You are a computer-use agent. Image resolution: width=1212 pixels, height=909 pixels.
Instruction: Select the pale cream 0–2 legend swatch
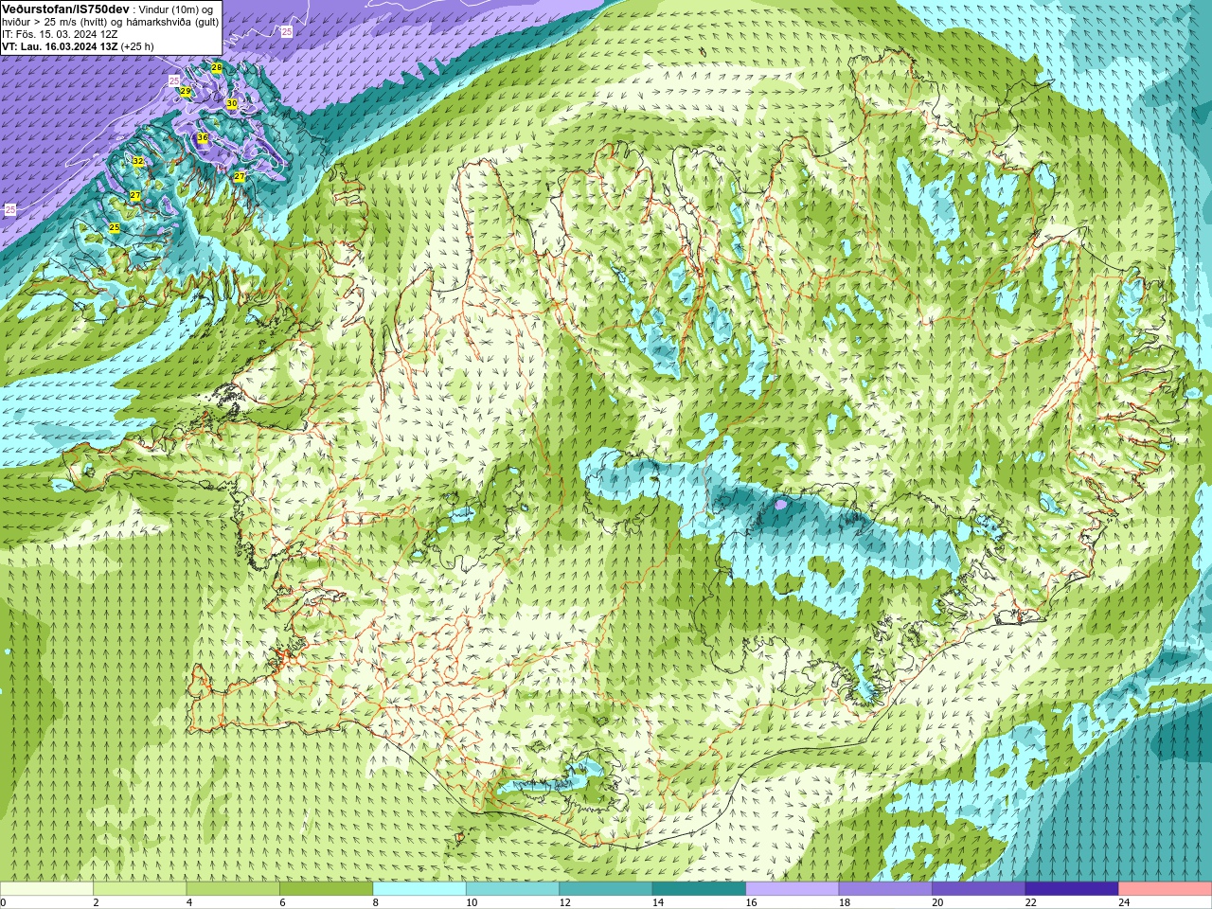[46, 889]
